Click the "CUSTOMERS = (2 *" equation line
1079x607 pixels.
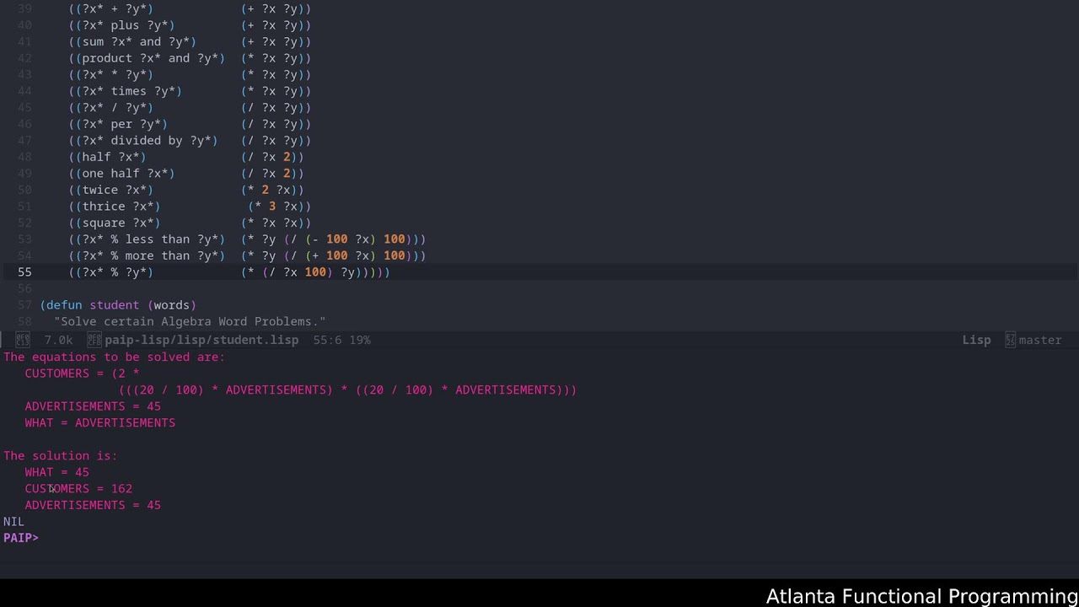83,373
